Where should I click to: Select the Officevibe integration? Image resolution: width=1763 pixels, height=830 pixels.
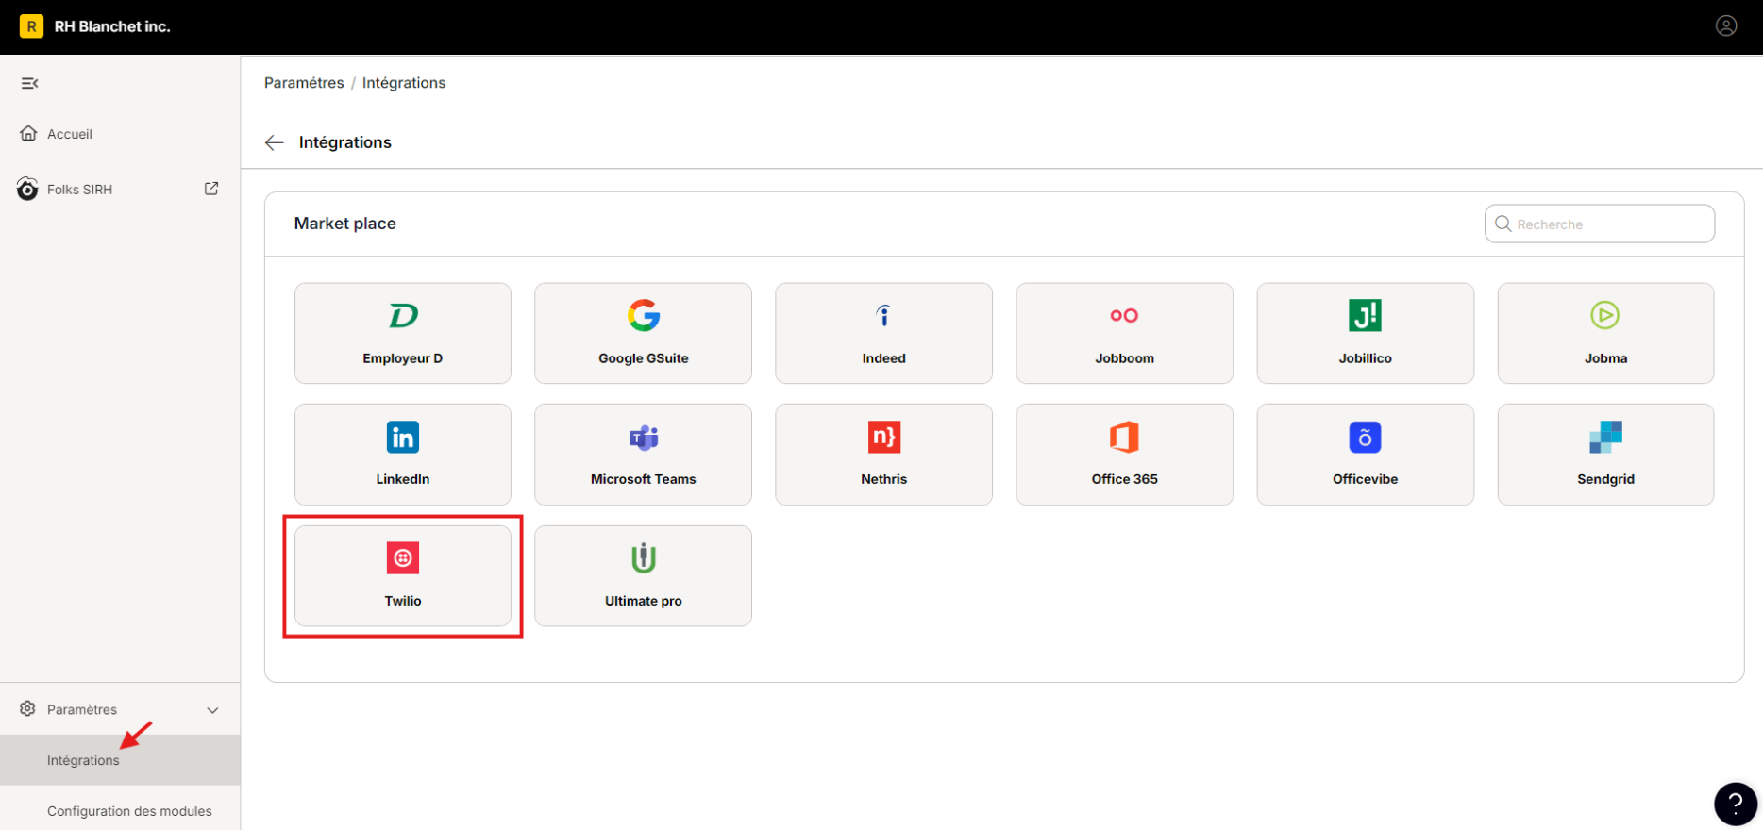click(1365, 455)
